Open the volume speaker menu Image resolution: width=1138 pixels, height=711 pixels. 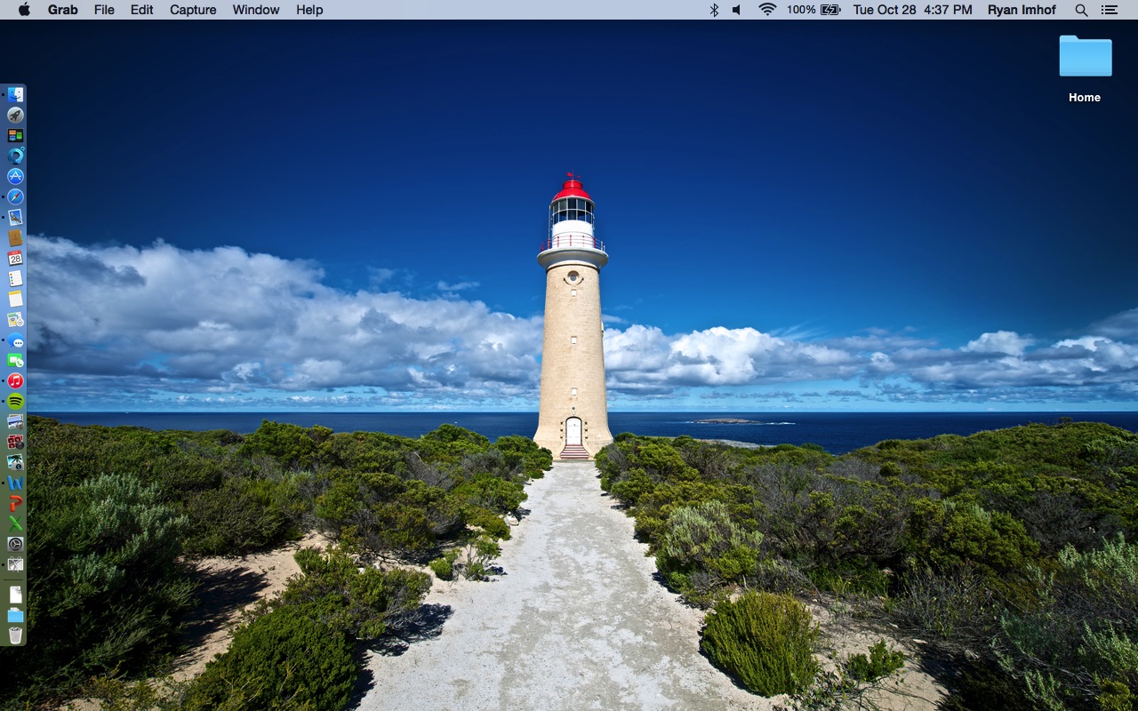coord(737,10)
